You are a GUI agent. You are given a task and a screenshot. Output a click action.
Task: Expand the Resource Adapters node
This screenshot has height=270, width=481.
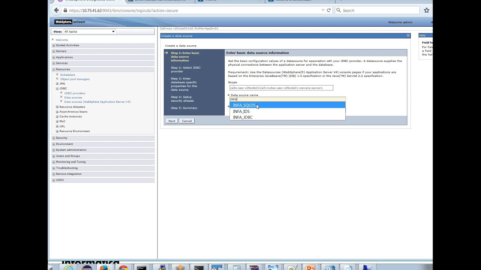pos(57,107)
